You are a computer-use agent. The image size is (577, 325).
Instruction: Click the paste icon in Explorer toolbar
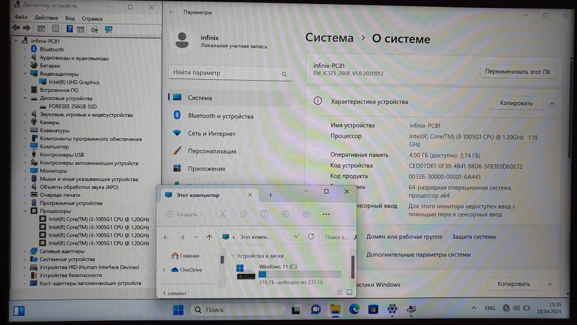coord(265,214)
